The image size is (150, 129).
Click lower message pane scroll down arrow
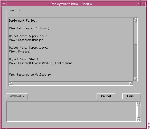pyautogui.click(x=139, y=119)
